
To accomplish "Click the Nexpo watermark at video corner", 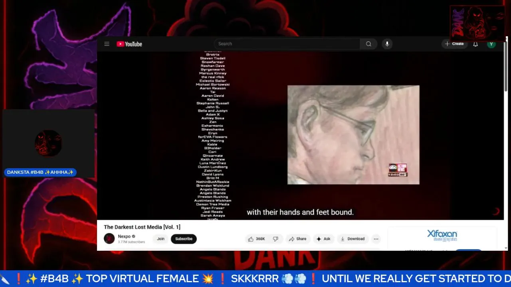I will [496, 211].
